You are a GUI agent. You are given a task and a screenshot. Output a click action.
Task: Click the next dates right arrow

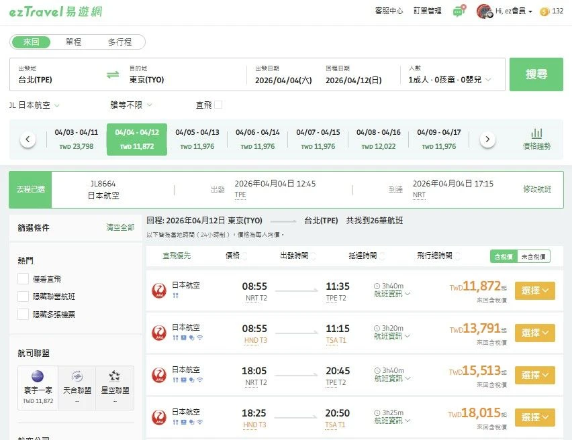(487, 140)
